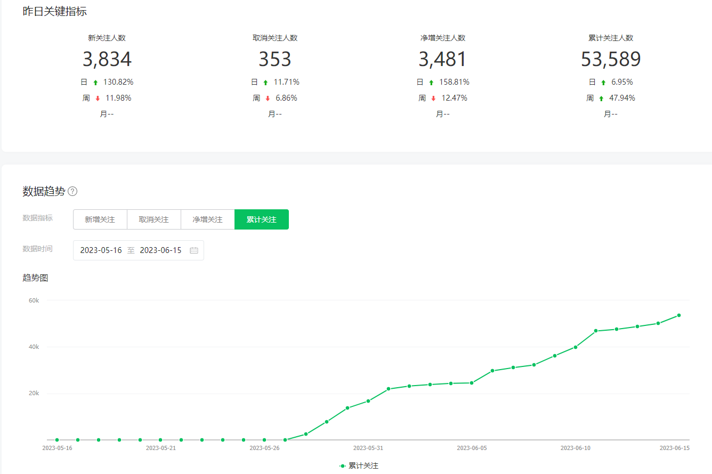Click end date 2023-06-15 in date range
The image size is (712, 474).
(160, 250)
